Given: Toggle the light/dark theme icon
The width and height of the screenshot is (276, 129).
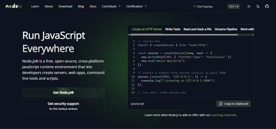Looking at the screenshot, I should 249,6.
